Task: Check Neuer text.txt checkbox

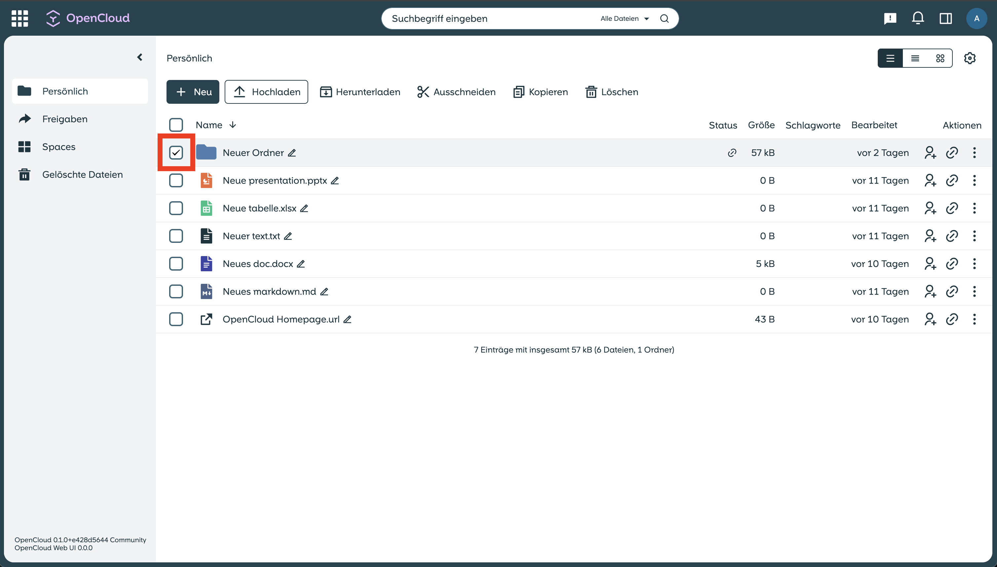Action: 176,236
